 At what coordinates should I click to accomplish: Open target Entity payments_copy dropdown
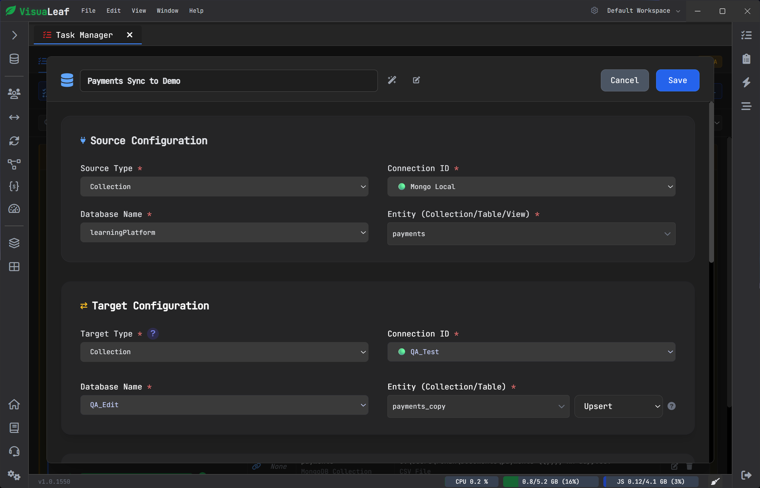(x=478, y=406)
